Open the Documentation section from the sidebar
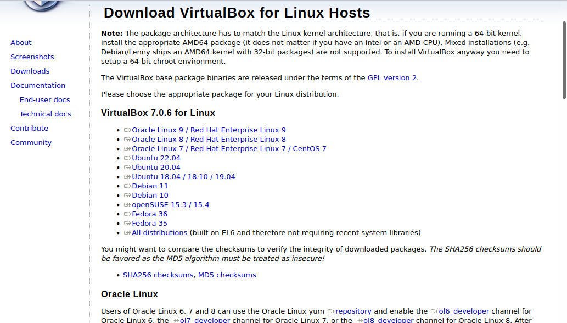This screenshot has height=323, width=567. (38, 85)
